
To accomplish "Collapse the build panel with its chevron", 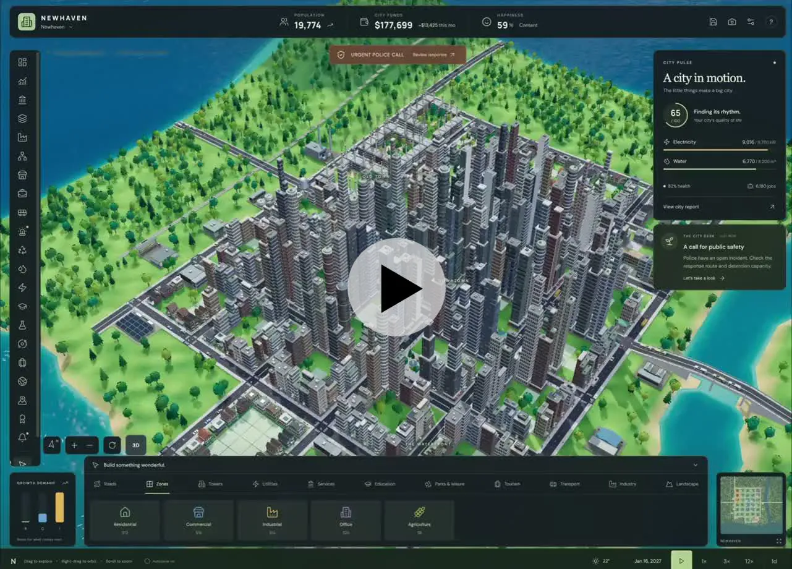I will click(695, 465).
